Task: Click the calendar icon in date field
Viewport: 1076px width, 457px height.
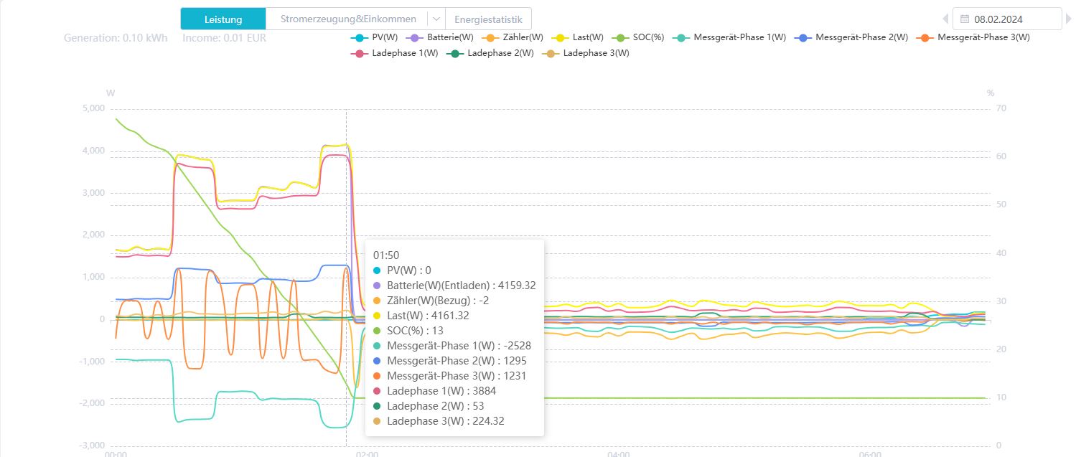Action: pos(964,19)
